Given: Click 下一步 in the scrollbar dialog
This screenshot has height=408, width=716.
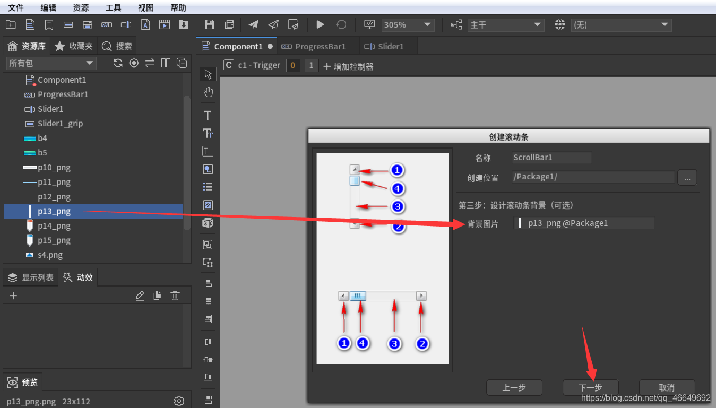Looking at the screenshot, I should tap(591, 387).
